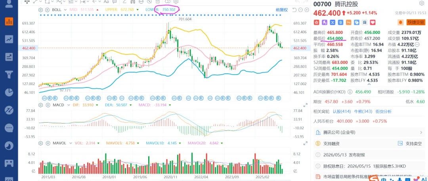Open the 街货分析 link
The height and width of the screenshot is (181, 428).
pyautogui.click(x=383, y=112)
